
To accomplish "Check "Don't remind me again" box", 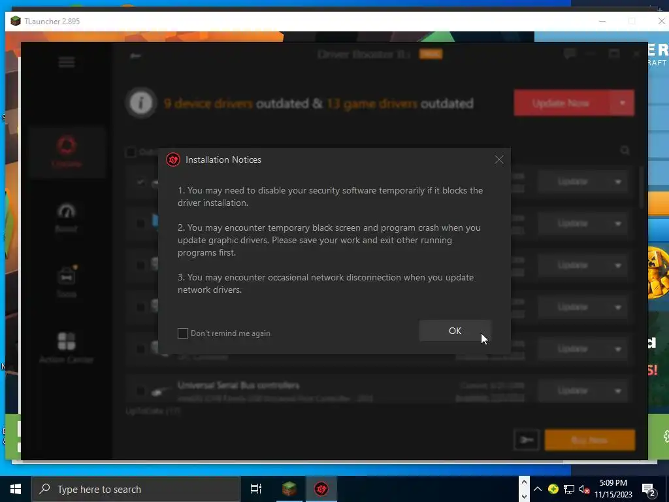I will coord(183,333).
